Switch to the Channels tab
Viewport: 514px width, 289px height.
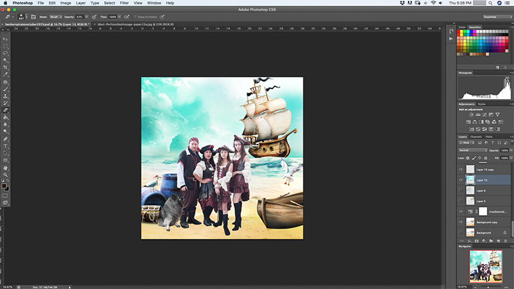coord(476,137)
